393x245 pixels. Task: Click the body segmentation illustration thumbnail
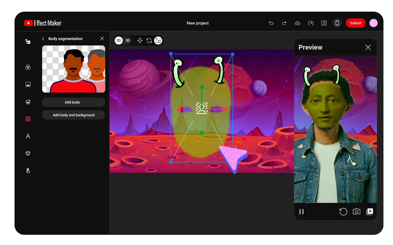pyautogui.click(x=74, y=69)
